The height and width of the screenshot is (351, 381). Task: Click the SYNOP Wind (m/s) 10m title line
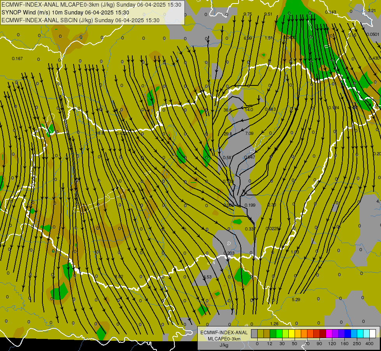coord(65,12)
